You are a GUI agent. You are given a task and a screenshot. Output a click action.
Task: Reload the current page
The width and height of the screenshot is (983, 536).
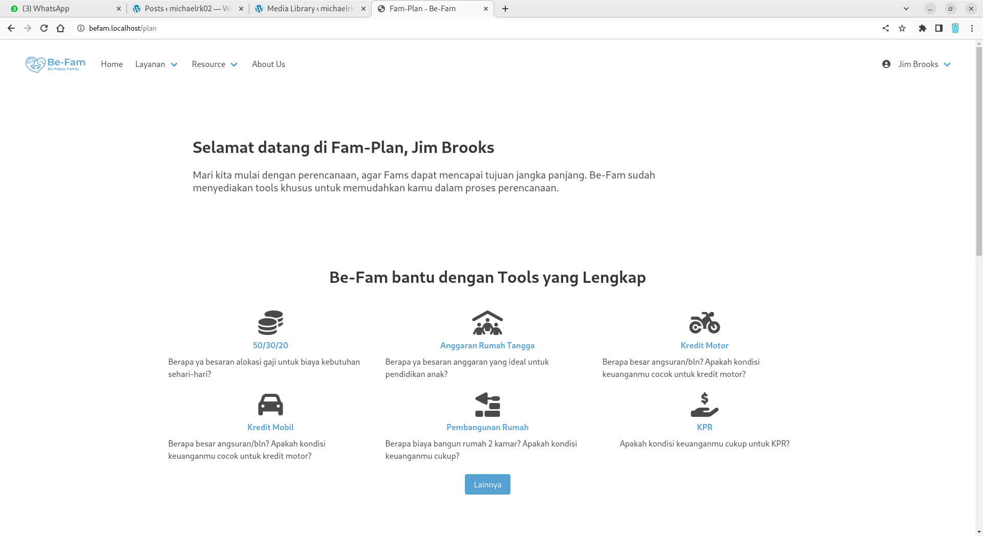click(x=44, y=28)
